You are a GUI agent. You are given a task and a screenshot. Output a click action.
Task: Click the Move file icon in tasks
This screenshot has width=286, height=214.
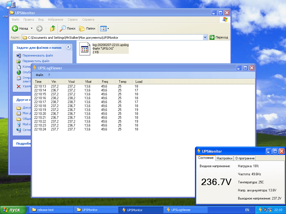[x=19, y=61]
